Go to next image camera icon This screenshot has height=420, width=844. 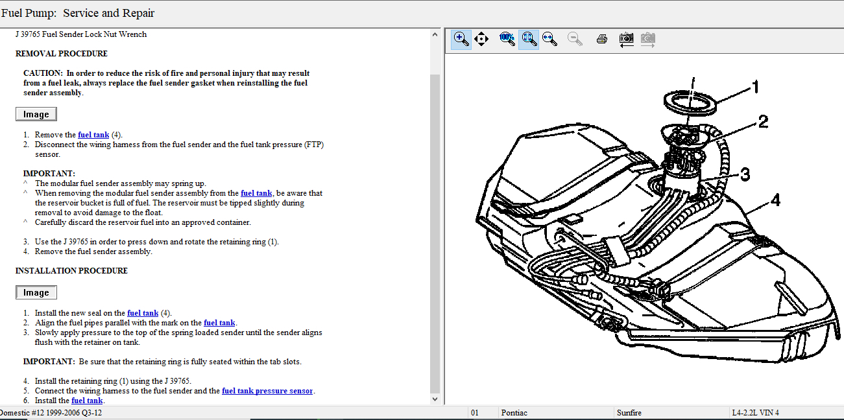pyautogui.click(x=647, y=39)
